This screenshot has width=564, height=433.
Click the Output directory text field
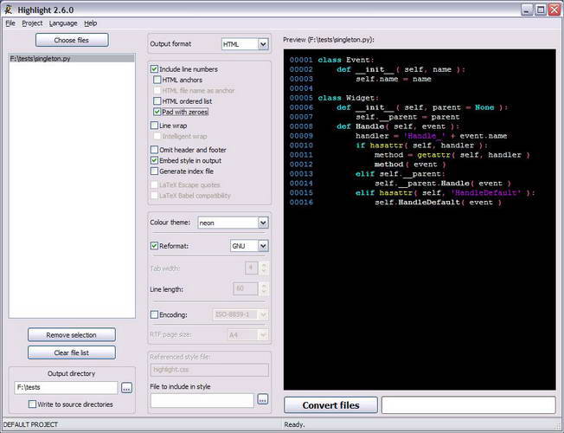coord(67,388)
